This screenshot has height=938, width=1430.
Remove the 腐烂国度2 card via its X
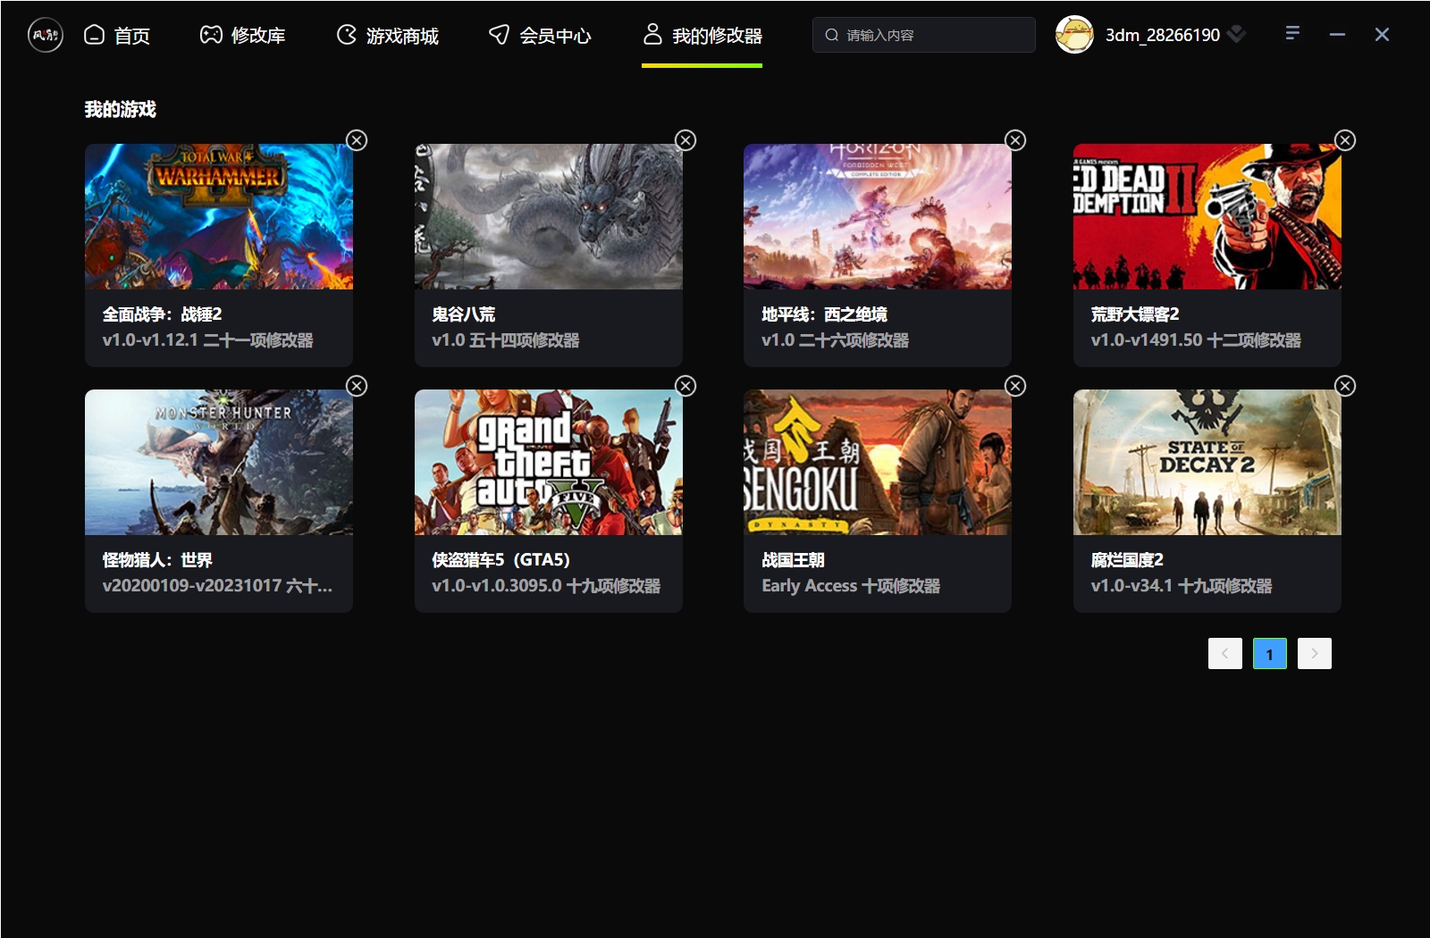pos(1345,386)
